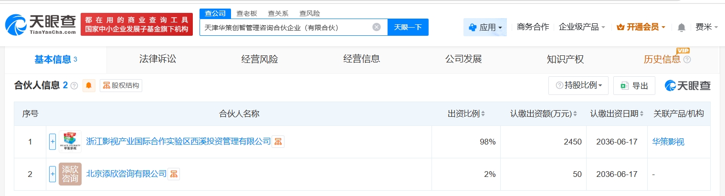Select the 法律诉讼 tab
Screen dimensions: 725x196
click(158, 60)
